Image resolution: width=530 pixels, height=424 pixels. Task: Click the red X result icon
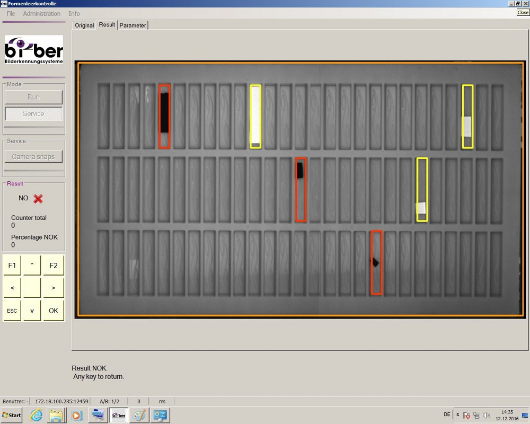(x=38, y=198)
